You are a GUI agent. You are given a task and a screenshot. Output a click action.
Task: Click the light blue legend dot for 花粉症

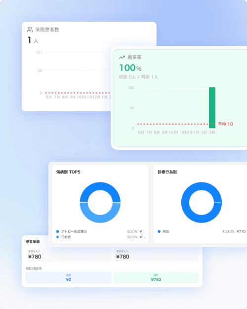pos(57,237)
